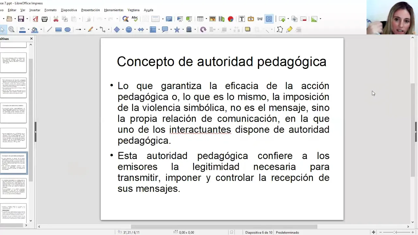This screenshot has width=418, height=235.
Task: Select the Rotate tool
Action: point(203,30)
